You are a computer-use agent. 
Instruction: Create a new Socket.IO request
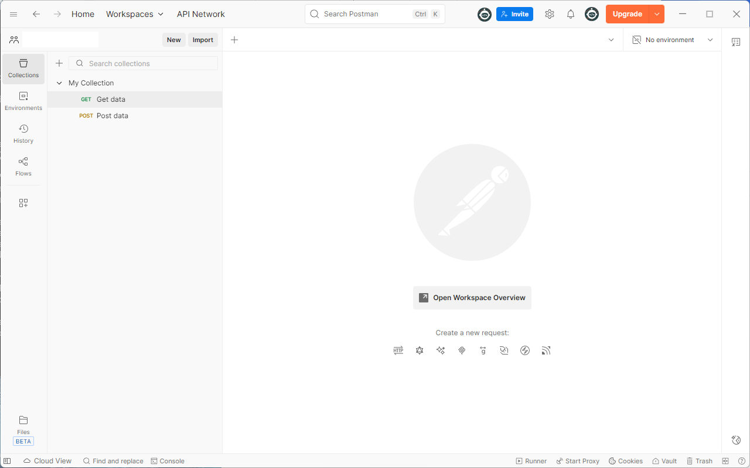coord(525,350)
